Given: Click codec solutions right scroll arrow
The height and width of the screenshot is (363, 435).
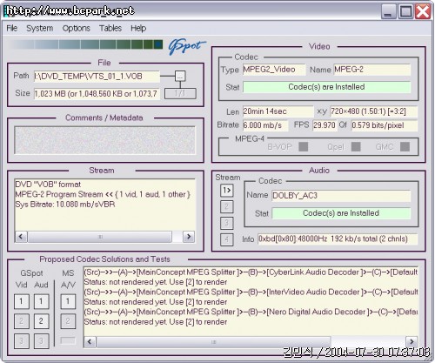Looking at the screenshot, I should point(412,342).
